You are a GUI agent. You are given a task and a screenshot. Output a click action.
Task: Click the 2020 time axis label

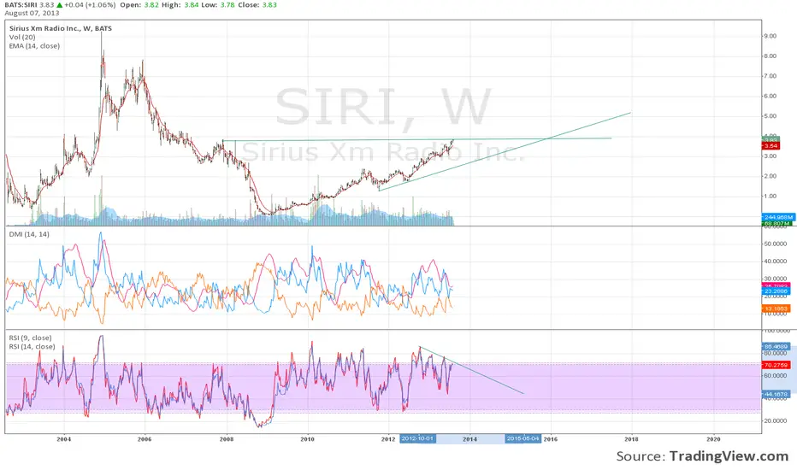click(713, 439)
